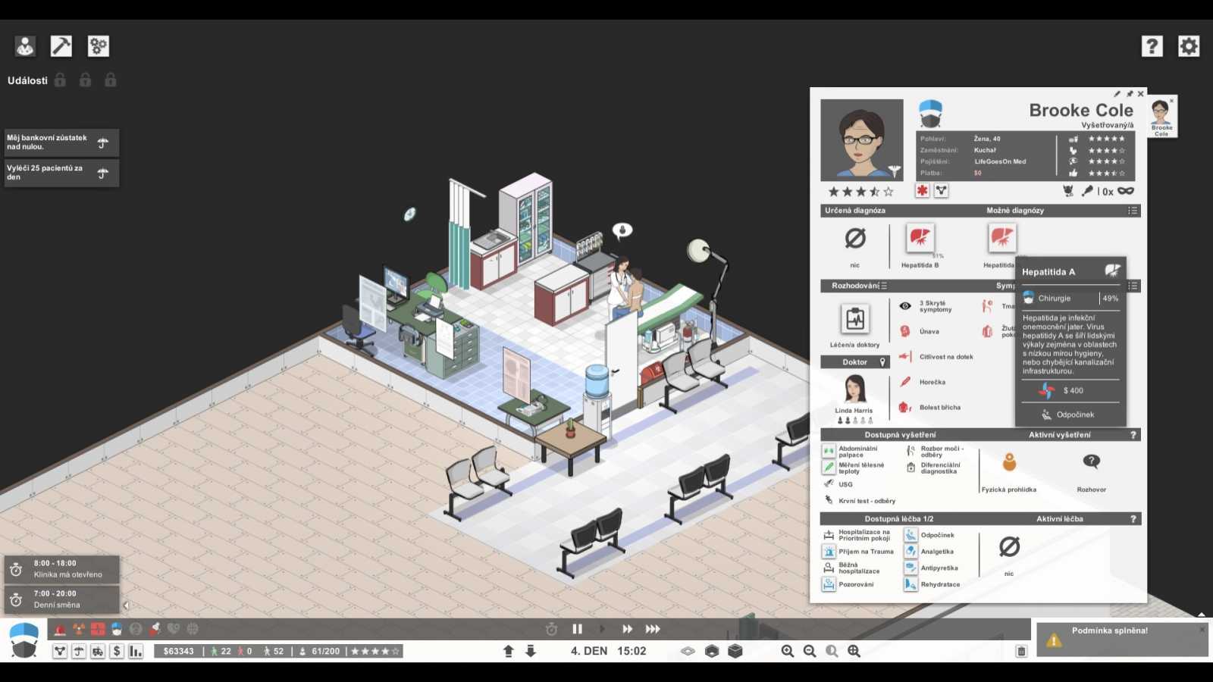Select Rehydratace treatment
Viewport: 1213px width, 682px height.
[911, 584]
